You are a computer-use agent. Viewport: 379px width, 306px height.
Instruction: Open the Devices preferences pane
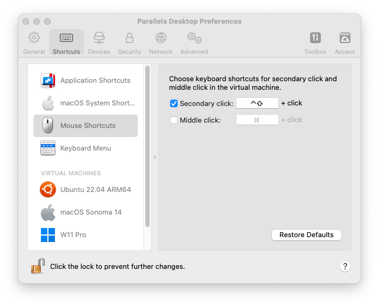point(99,42)
